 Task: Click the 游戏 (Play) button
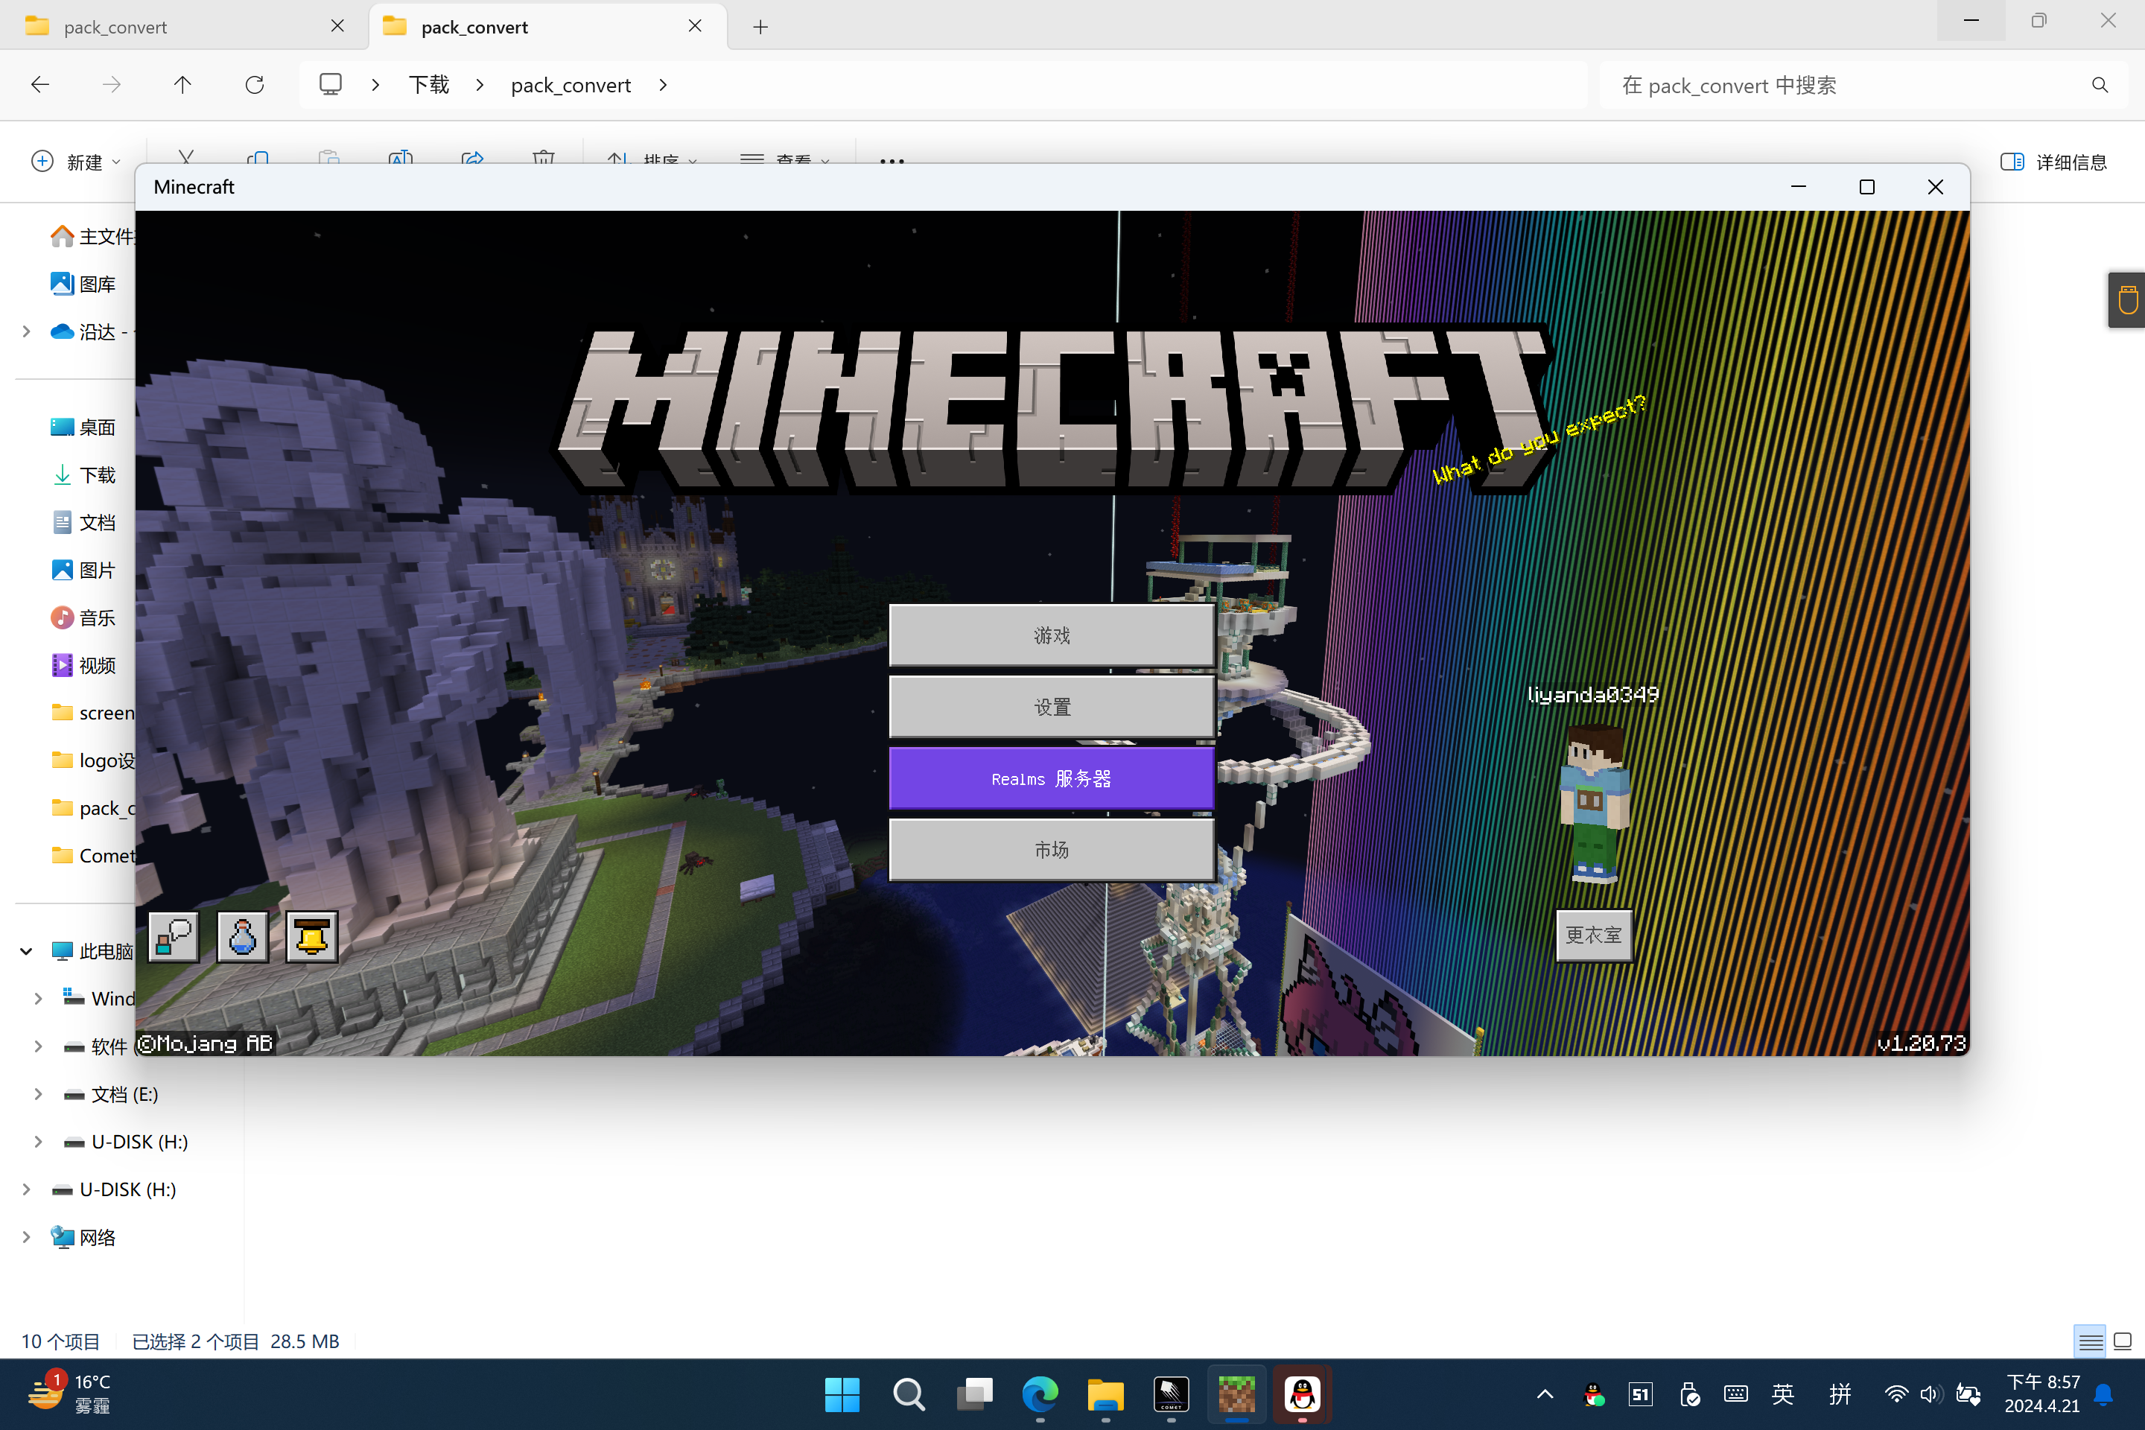pyautogui.click(x=1052, y=635)
